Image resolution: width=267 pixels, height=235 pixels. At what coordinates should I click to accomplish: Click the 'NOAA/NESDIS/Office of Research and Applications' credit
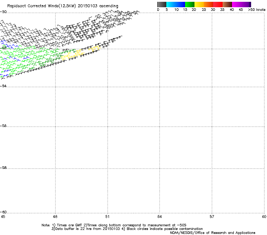[213, 233]
